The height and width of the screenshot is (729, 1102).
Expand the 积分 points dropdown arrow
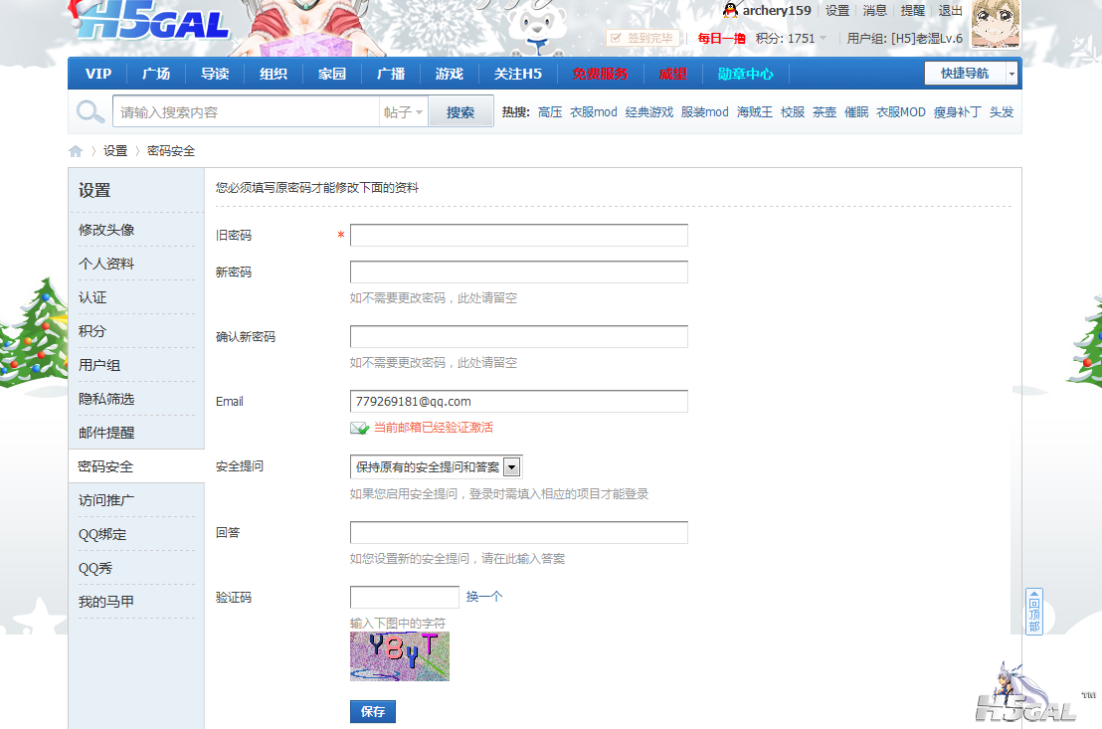(x=824, y=39)
